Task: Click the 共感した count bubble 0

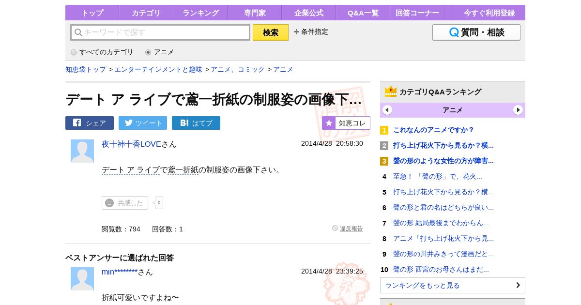Action: coord(159,203)
